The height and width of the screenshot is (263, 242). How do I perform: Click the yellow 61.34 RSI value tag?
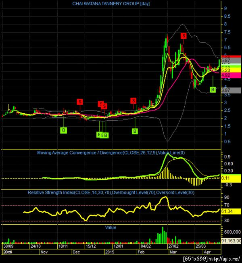(231, 211)
